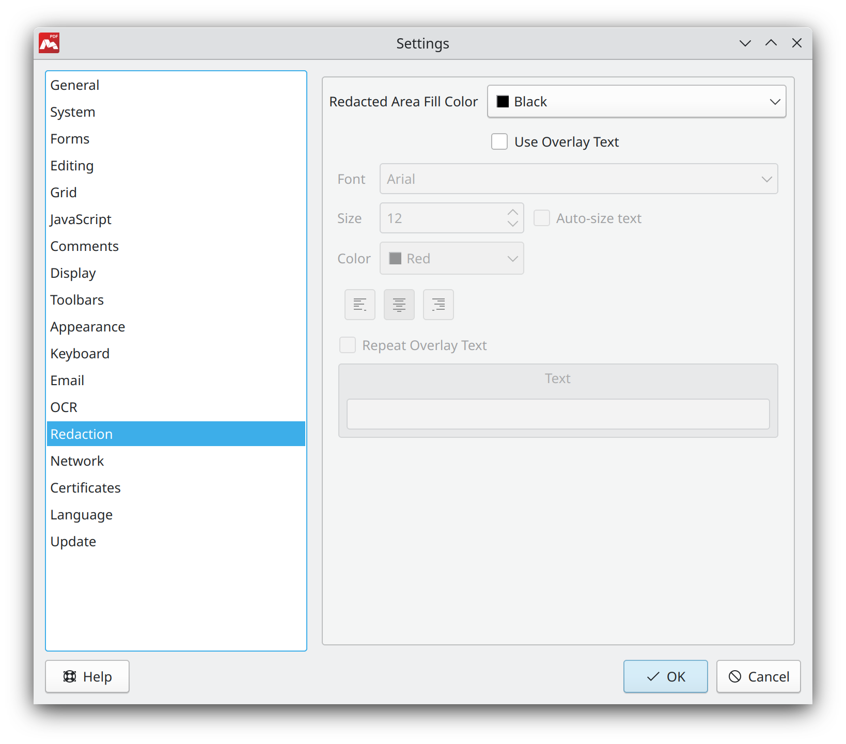Enable the Use Overlay Text checkbox

coord(499,141)
